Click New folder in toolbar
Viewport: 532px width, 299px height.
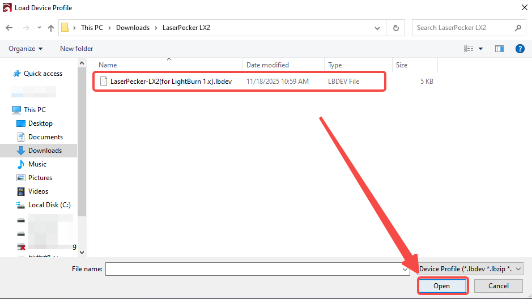[76, 49]
